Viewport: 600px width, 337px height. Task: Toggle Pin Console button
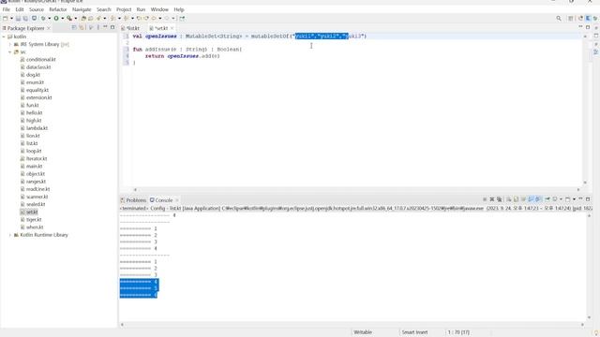(x=547, y=199)
